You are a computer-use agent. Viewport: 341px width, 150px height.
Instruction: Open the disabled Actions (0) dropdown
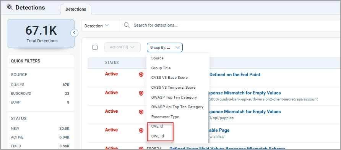point(122,47)
